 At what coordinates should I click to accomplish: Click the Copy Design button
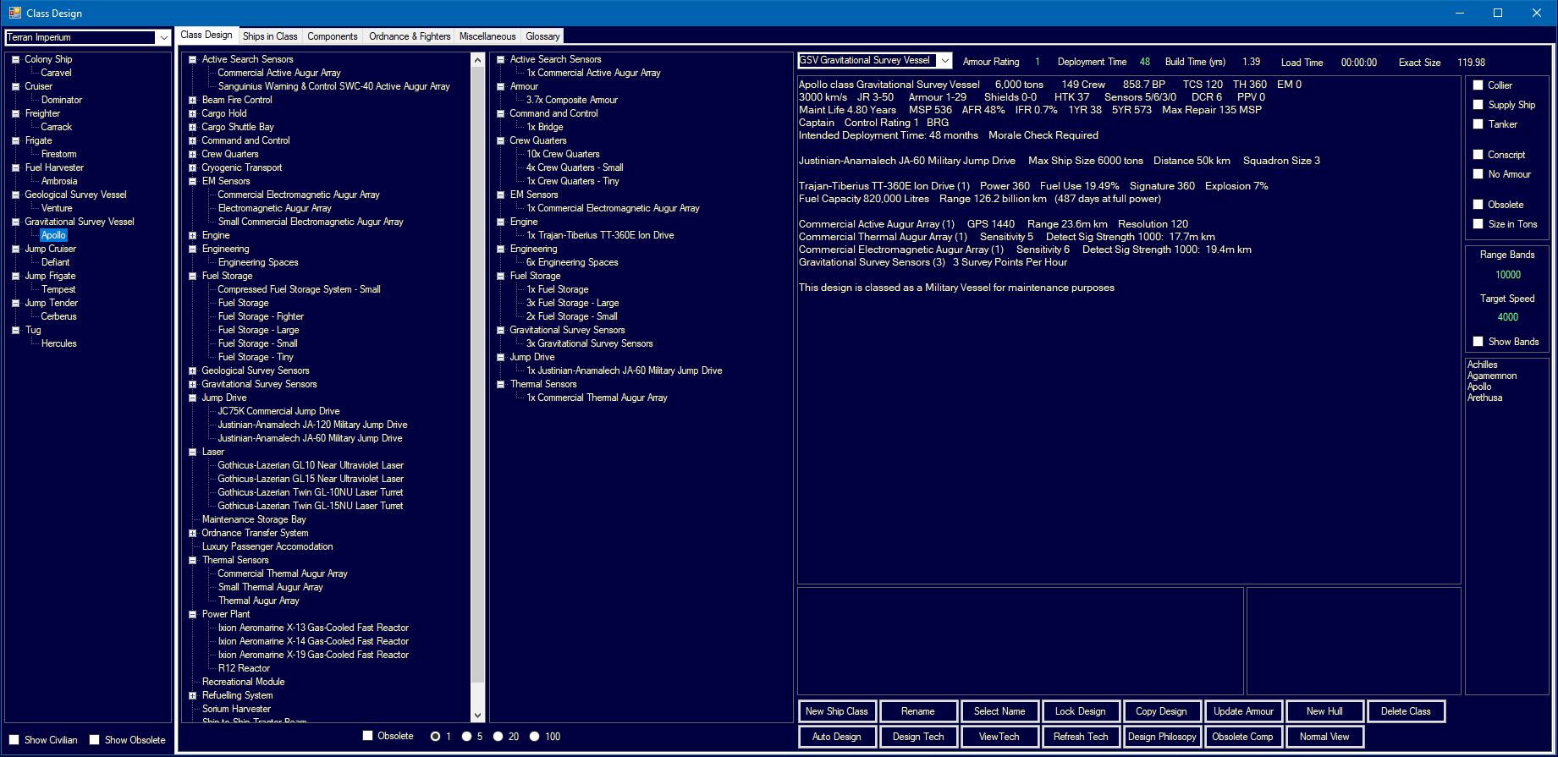click(x=1162, y=711)
